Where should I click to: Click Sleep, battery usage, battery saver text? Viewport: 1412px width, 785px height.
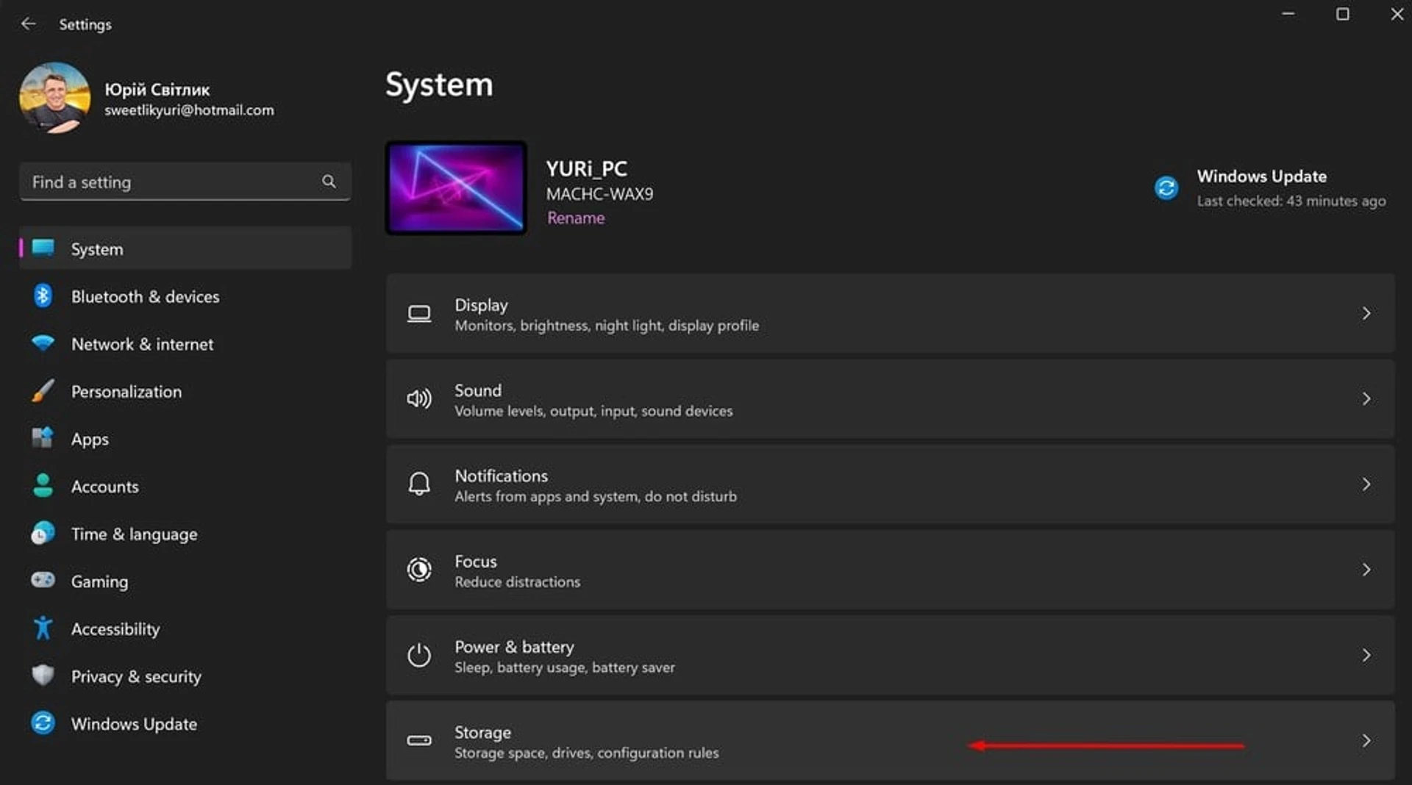pyautogui.click(x=564, y=667)
